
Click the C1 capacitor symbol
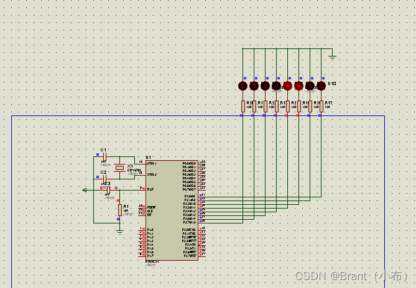pyautogui.click(x=104, y=156)
